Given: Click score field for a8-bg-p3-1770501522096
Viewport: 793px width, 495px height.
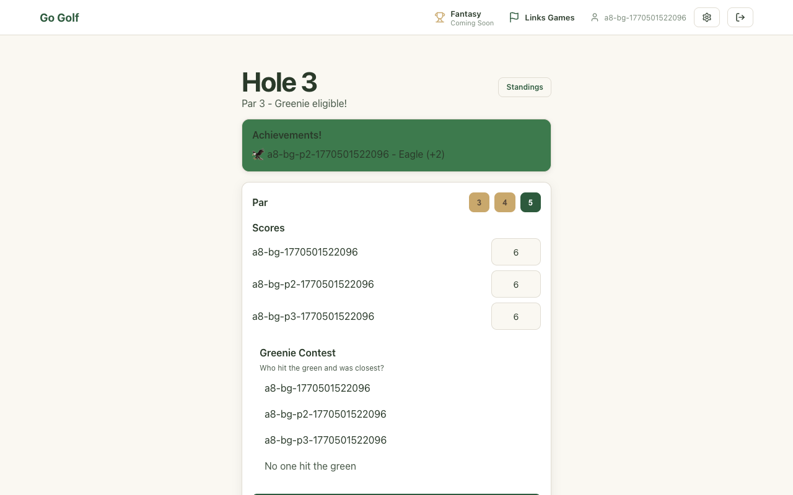Looking at the screenshot, I should 515,316.
